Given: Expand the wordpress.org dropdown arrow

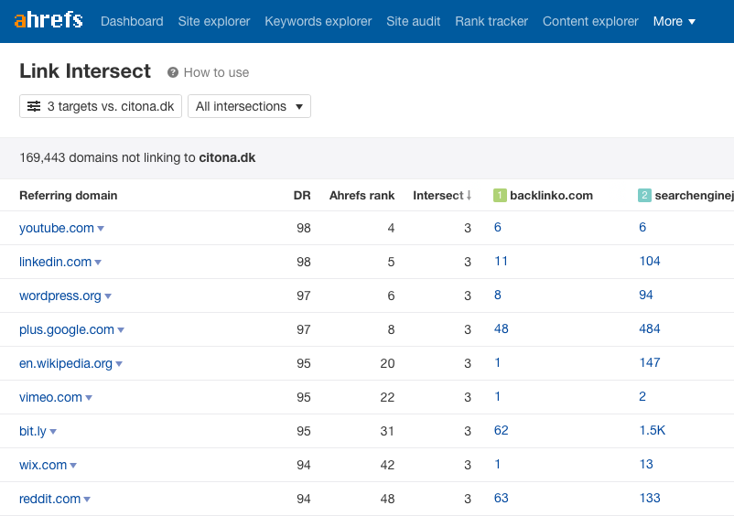Looking at the screenshot, I should 108,296.
